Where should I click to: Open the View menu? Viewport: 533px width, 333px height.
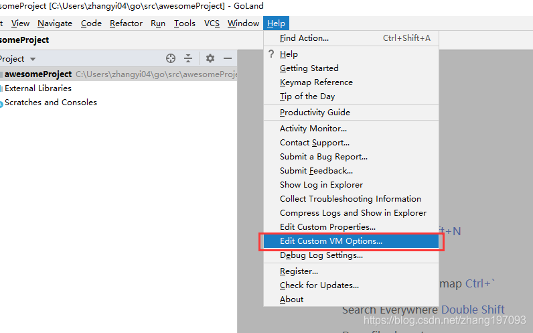point(20,23)
